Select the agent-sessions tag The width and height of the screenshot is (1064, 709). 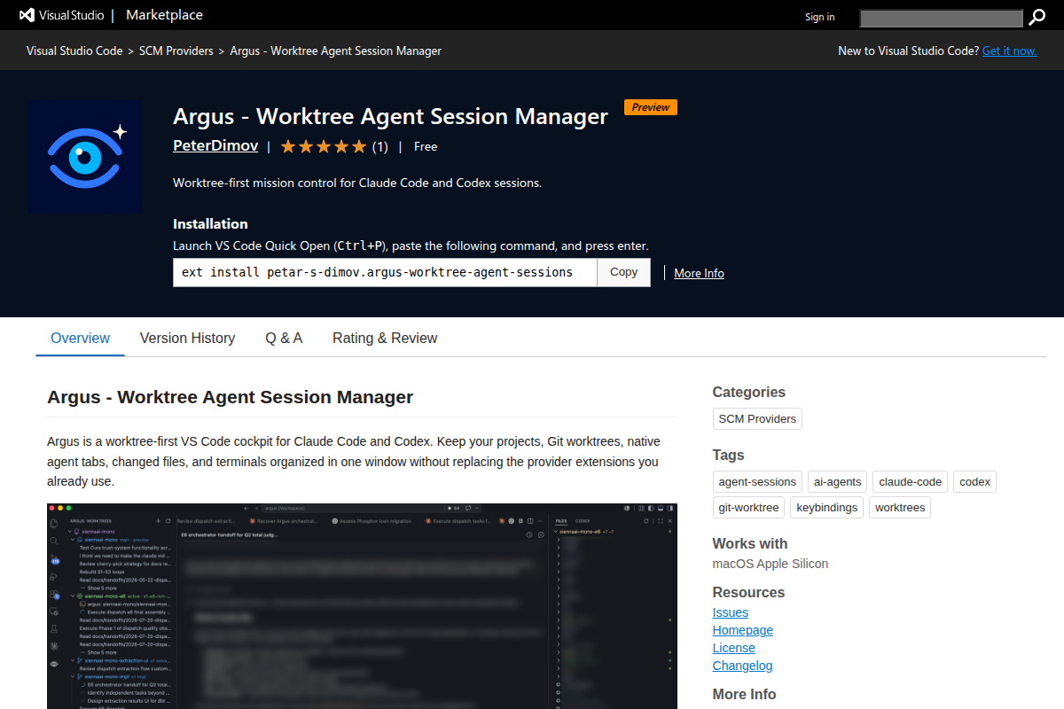pyautogui.click(x=757, y=481)
